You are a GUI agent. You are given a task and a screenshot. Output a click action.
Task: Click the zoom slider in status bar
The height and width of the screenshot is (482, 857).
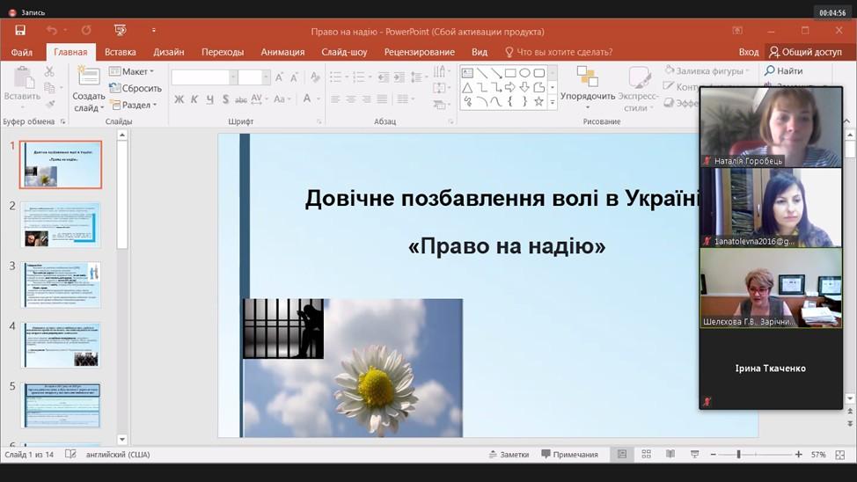[x=738, y=455]
